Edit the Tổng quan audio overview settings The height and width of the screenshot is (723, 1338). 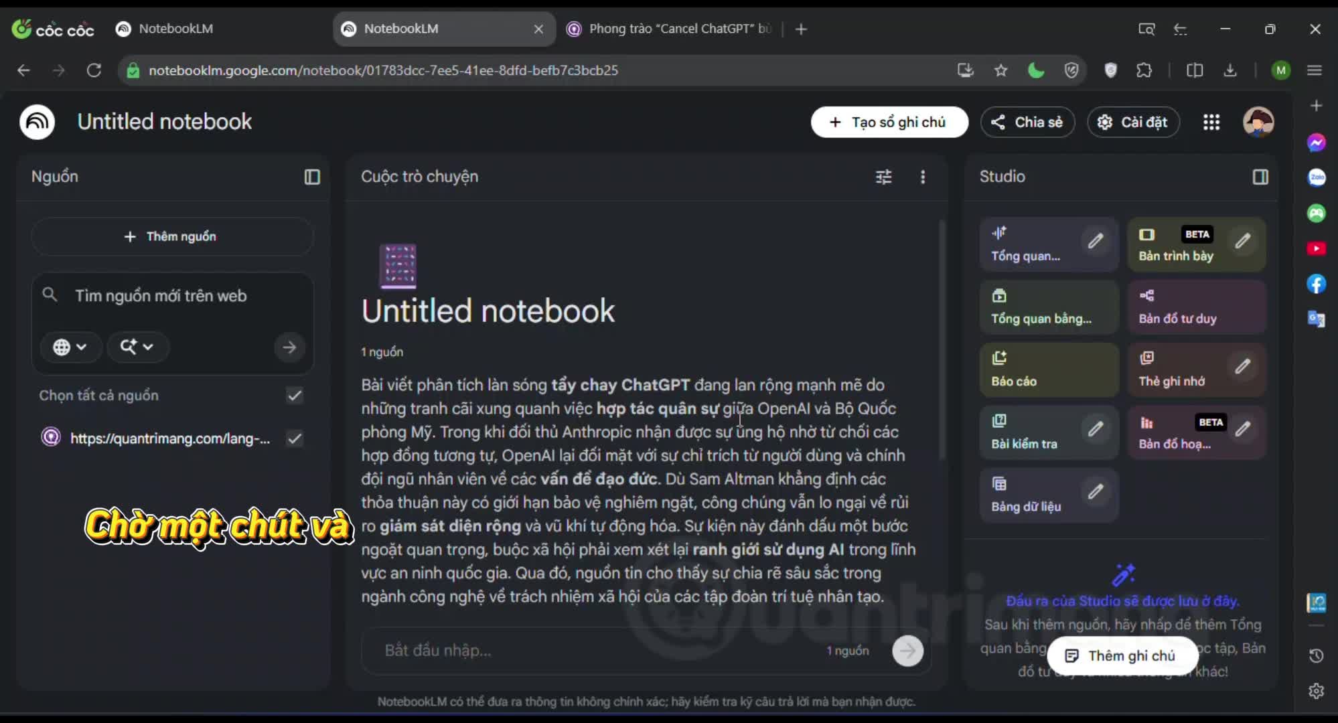click(x=1096, y=241)
